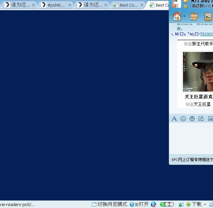Image resolution: width=213 pixels, height=208 pixels.
Task: Click the group shared files folder icon
Action: [x=194, y=16]
